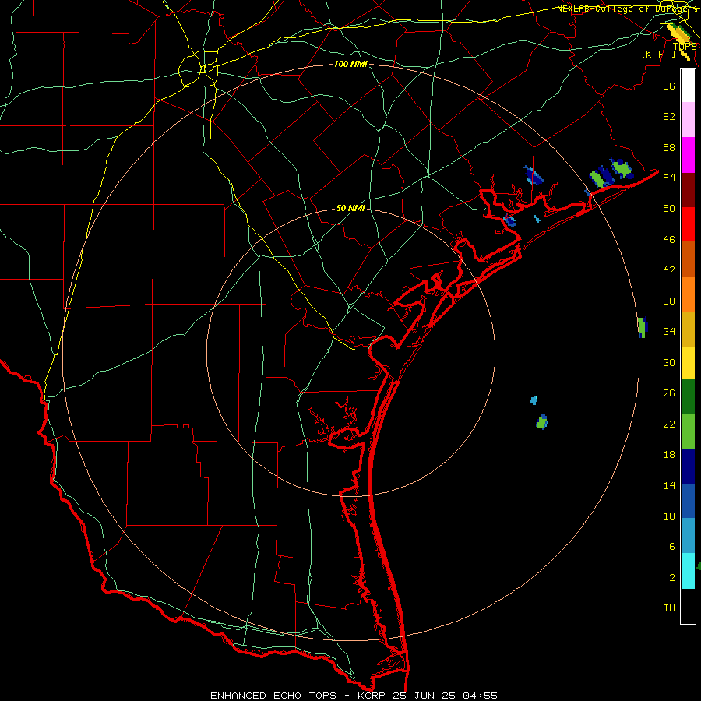Click the small light blue offshore echo above the green one
This screenshot has width=701, height=701.
(x=534, y=400)
